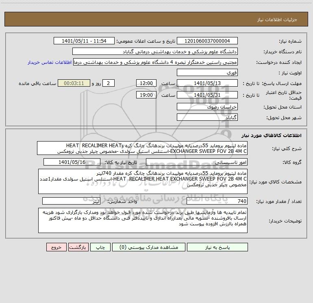
Task: Open اطلاعات تماس خریدار link
Action: coord(50,62)
